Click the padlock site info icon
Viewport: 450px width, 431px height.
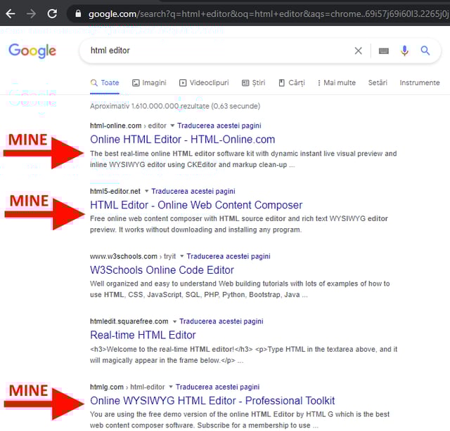pyautogui.click(x=78, y=13)
